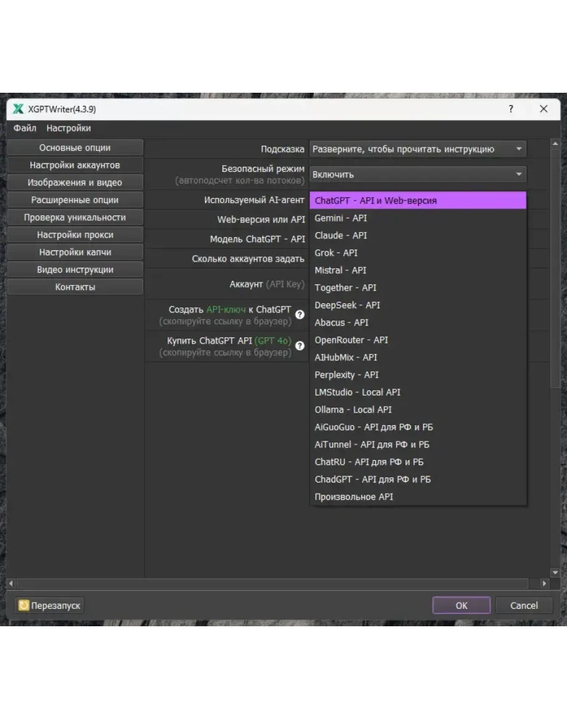Click the Cancel button
Viewport: 567px width, 719px height.
coord(524,605)
